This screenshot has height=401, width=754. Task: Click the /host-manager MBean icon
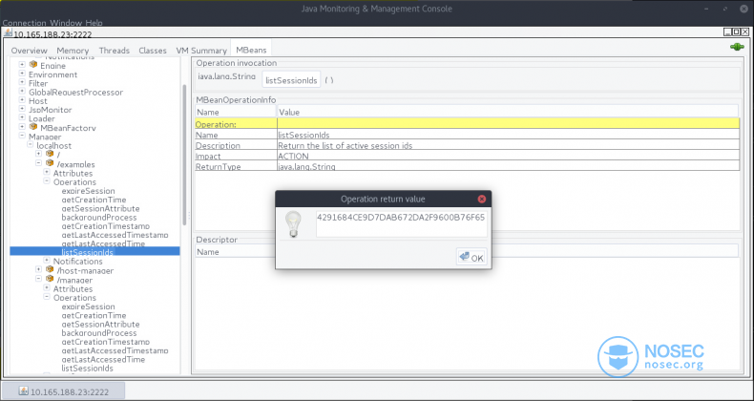[50, 269]
